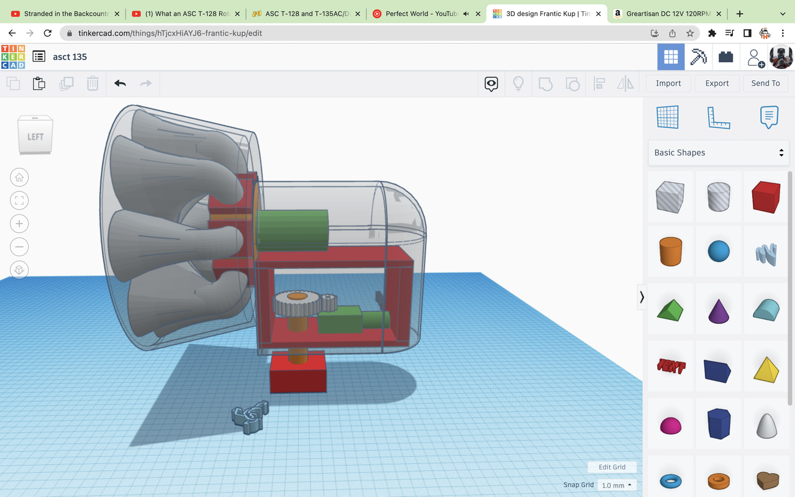Click the Tinkercad logo
795x497 pixels.
click(13, 57)
